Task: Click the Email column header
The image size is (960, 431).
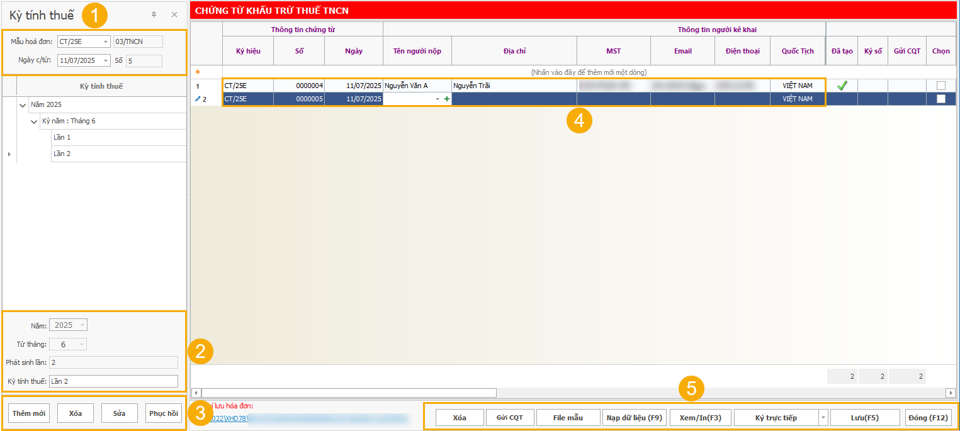Action: point(683,51)
